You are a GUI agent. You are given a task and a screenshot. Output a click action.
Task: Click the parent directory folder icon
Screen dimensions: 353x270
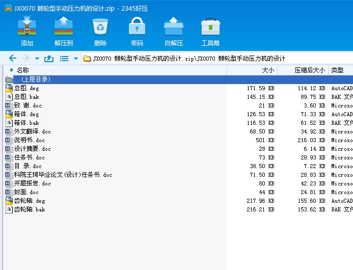pos(9,79)
